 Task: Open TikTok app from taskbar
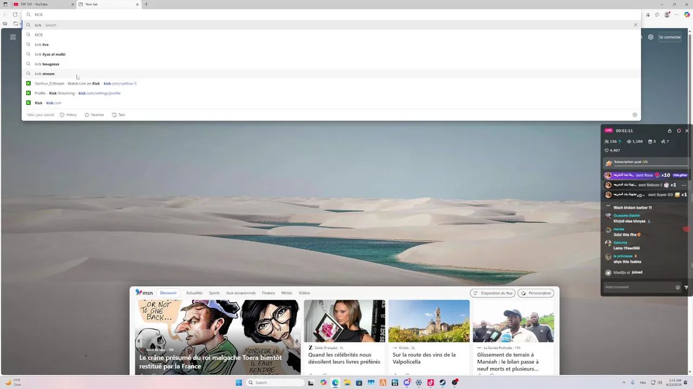[430, 383]
